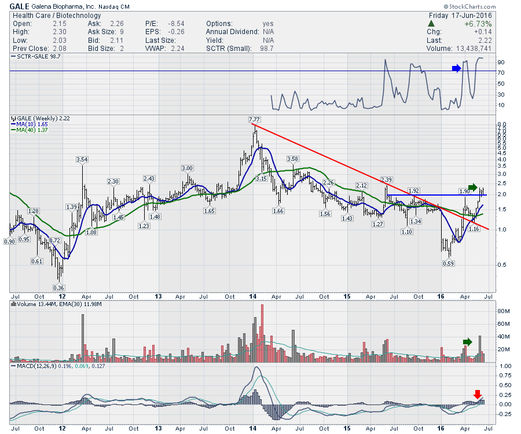
Task: Click the 3.54 high price label
Action: click(x=82, y=159)
